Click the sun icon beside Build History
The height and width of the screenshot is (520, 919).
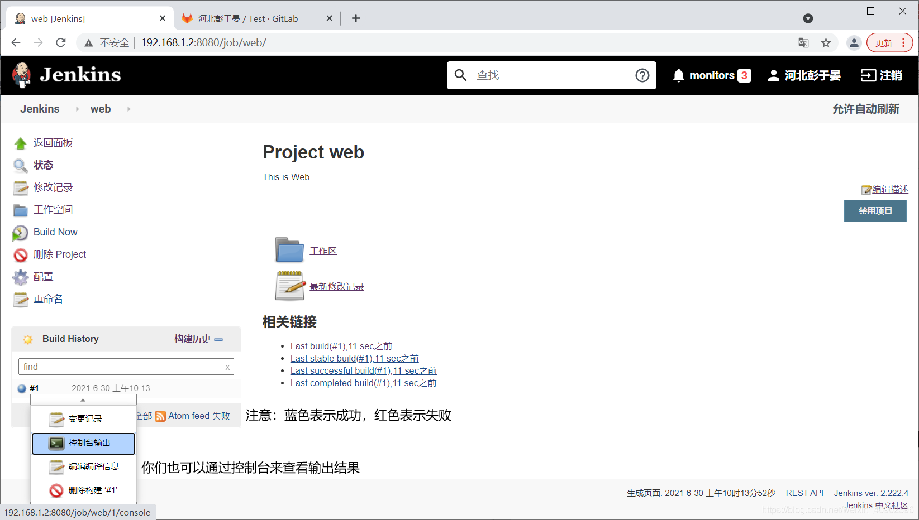[x=28, y=339]
